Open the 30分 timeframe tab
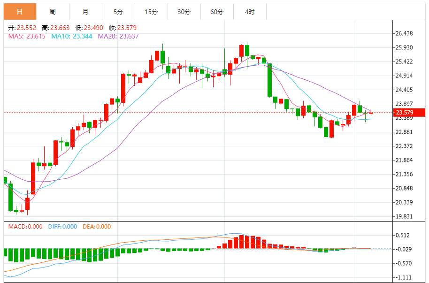Screen dimensions: 429x283 (184, 12)
